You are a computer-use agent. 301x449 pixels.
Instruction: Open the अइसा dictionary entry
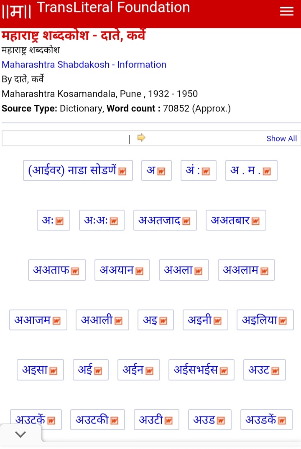pos(35,370)
